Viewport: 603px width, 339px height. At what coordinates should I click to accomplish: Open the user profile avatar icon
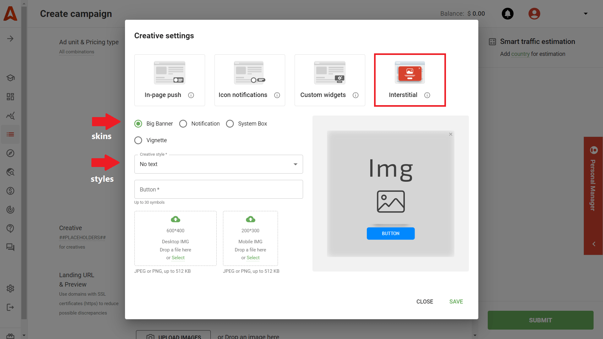click(x=534, y=13)
